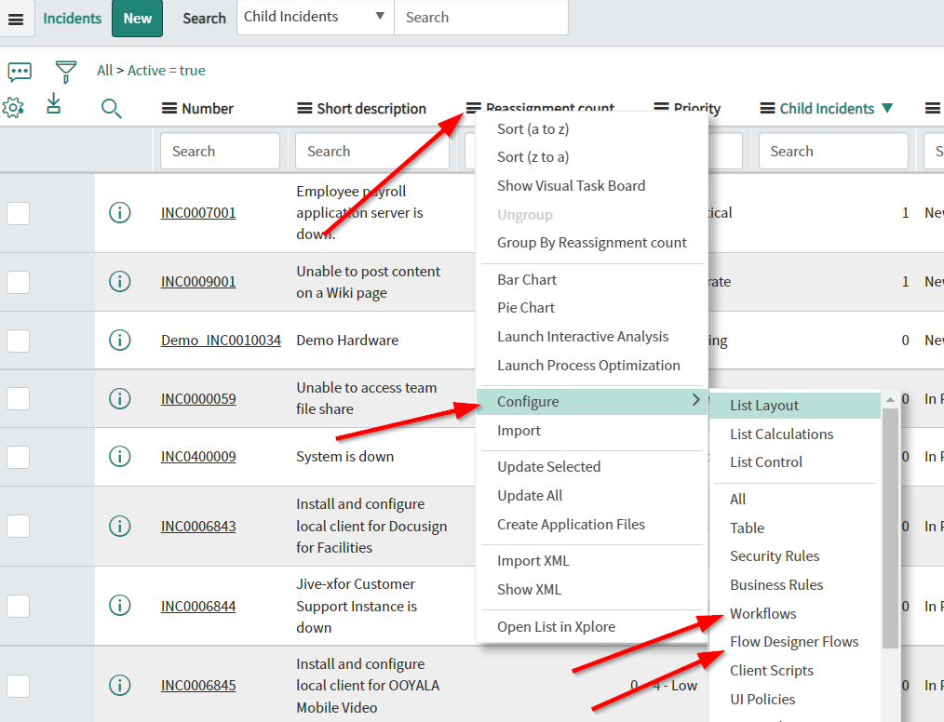This screenshot has height=722, width=944.
Task: Choose Flow Designer Flows in submenu
Action: 794,641
